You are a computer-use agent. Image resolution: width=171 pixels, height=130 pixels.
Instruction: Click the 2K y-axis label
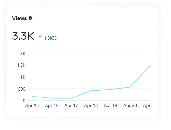[23, 53]
